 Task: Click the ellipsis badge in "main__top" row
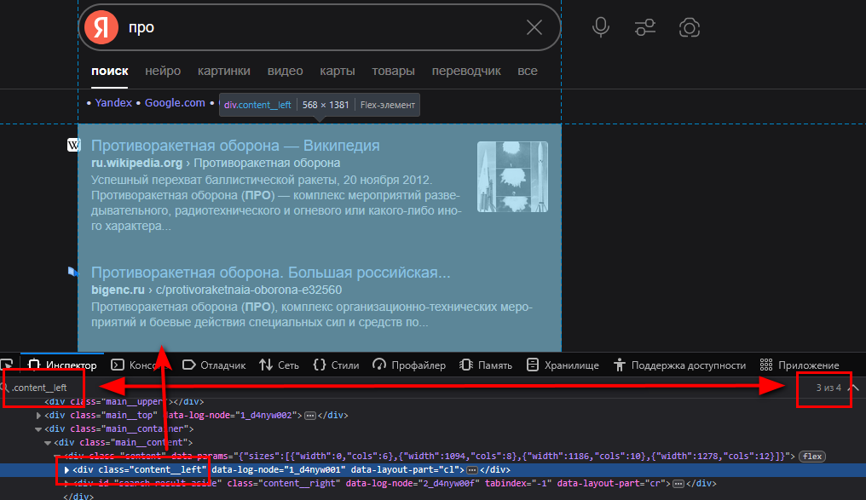pyautogui.click(x=310, y=415)
